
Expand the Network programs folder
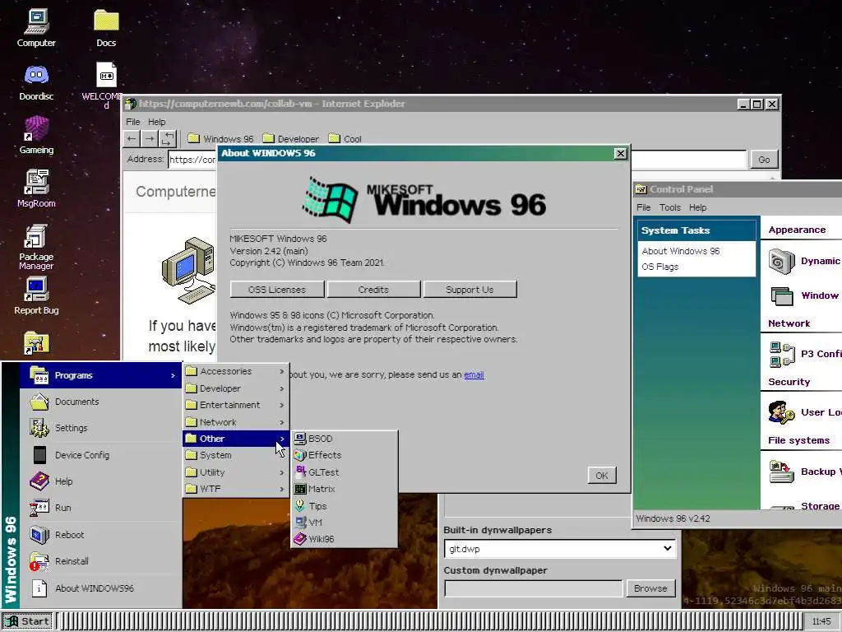(x=236, y=422)
